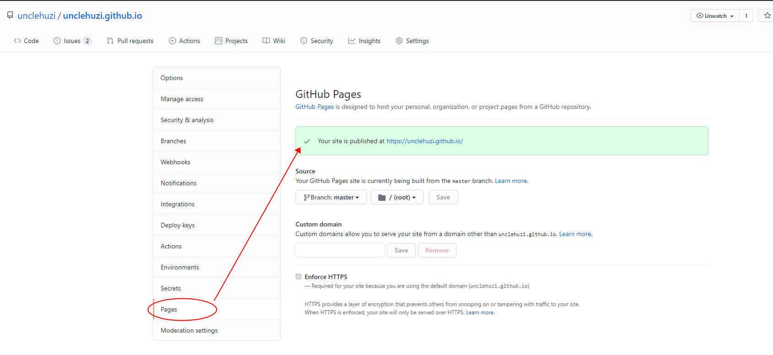Click the git branch icon in Branch selector
773x355 pixels.
pyautogui.click(x=306, y=198)
